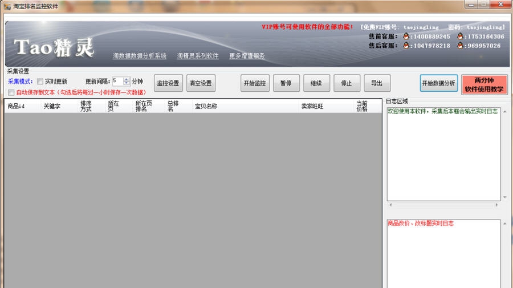Click the red VIP账号 notice text
Image resolution: width=513 pixels, height=288 pixels.
(307, 27)
